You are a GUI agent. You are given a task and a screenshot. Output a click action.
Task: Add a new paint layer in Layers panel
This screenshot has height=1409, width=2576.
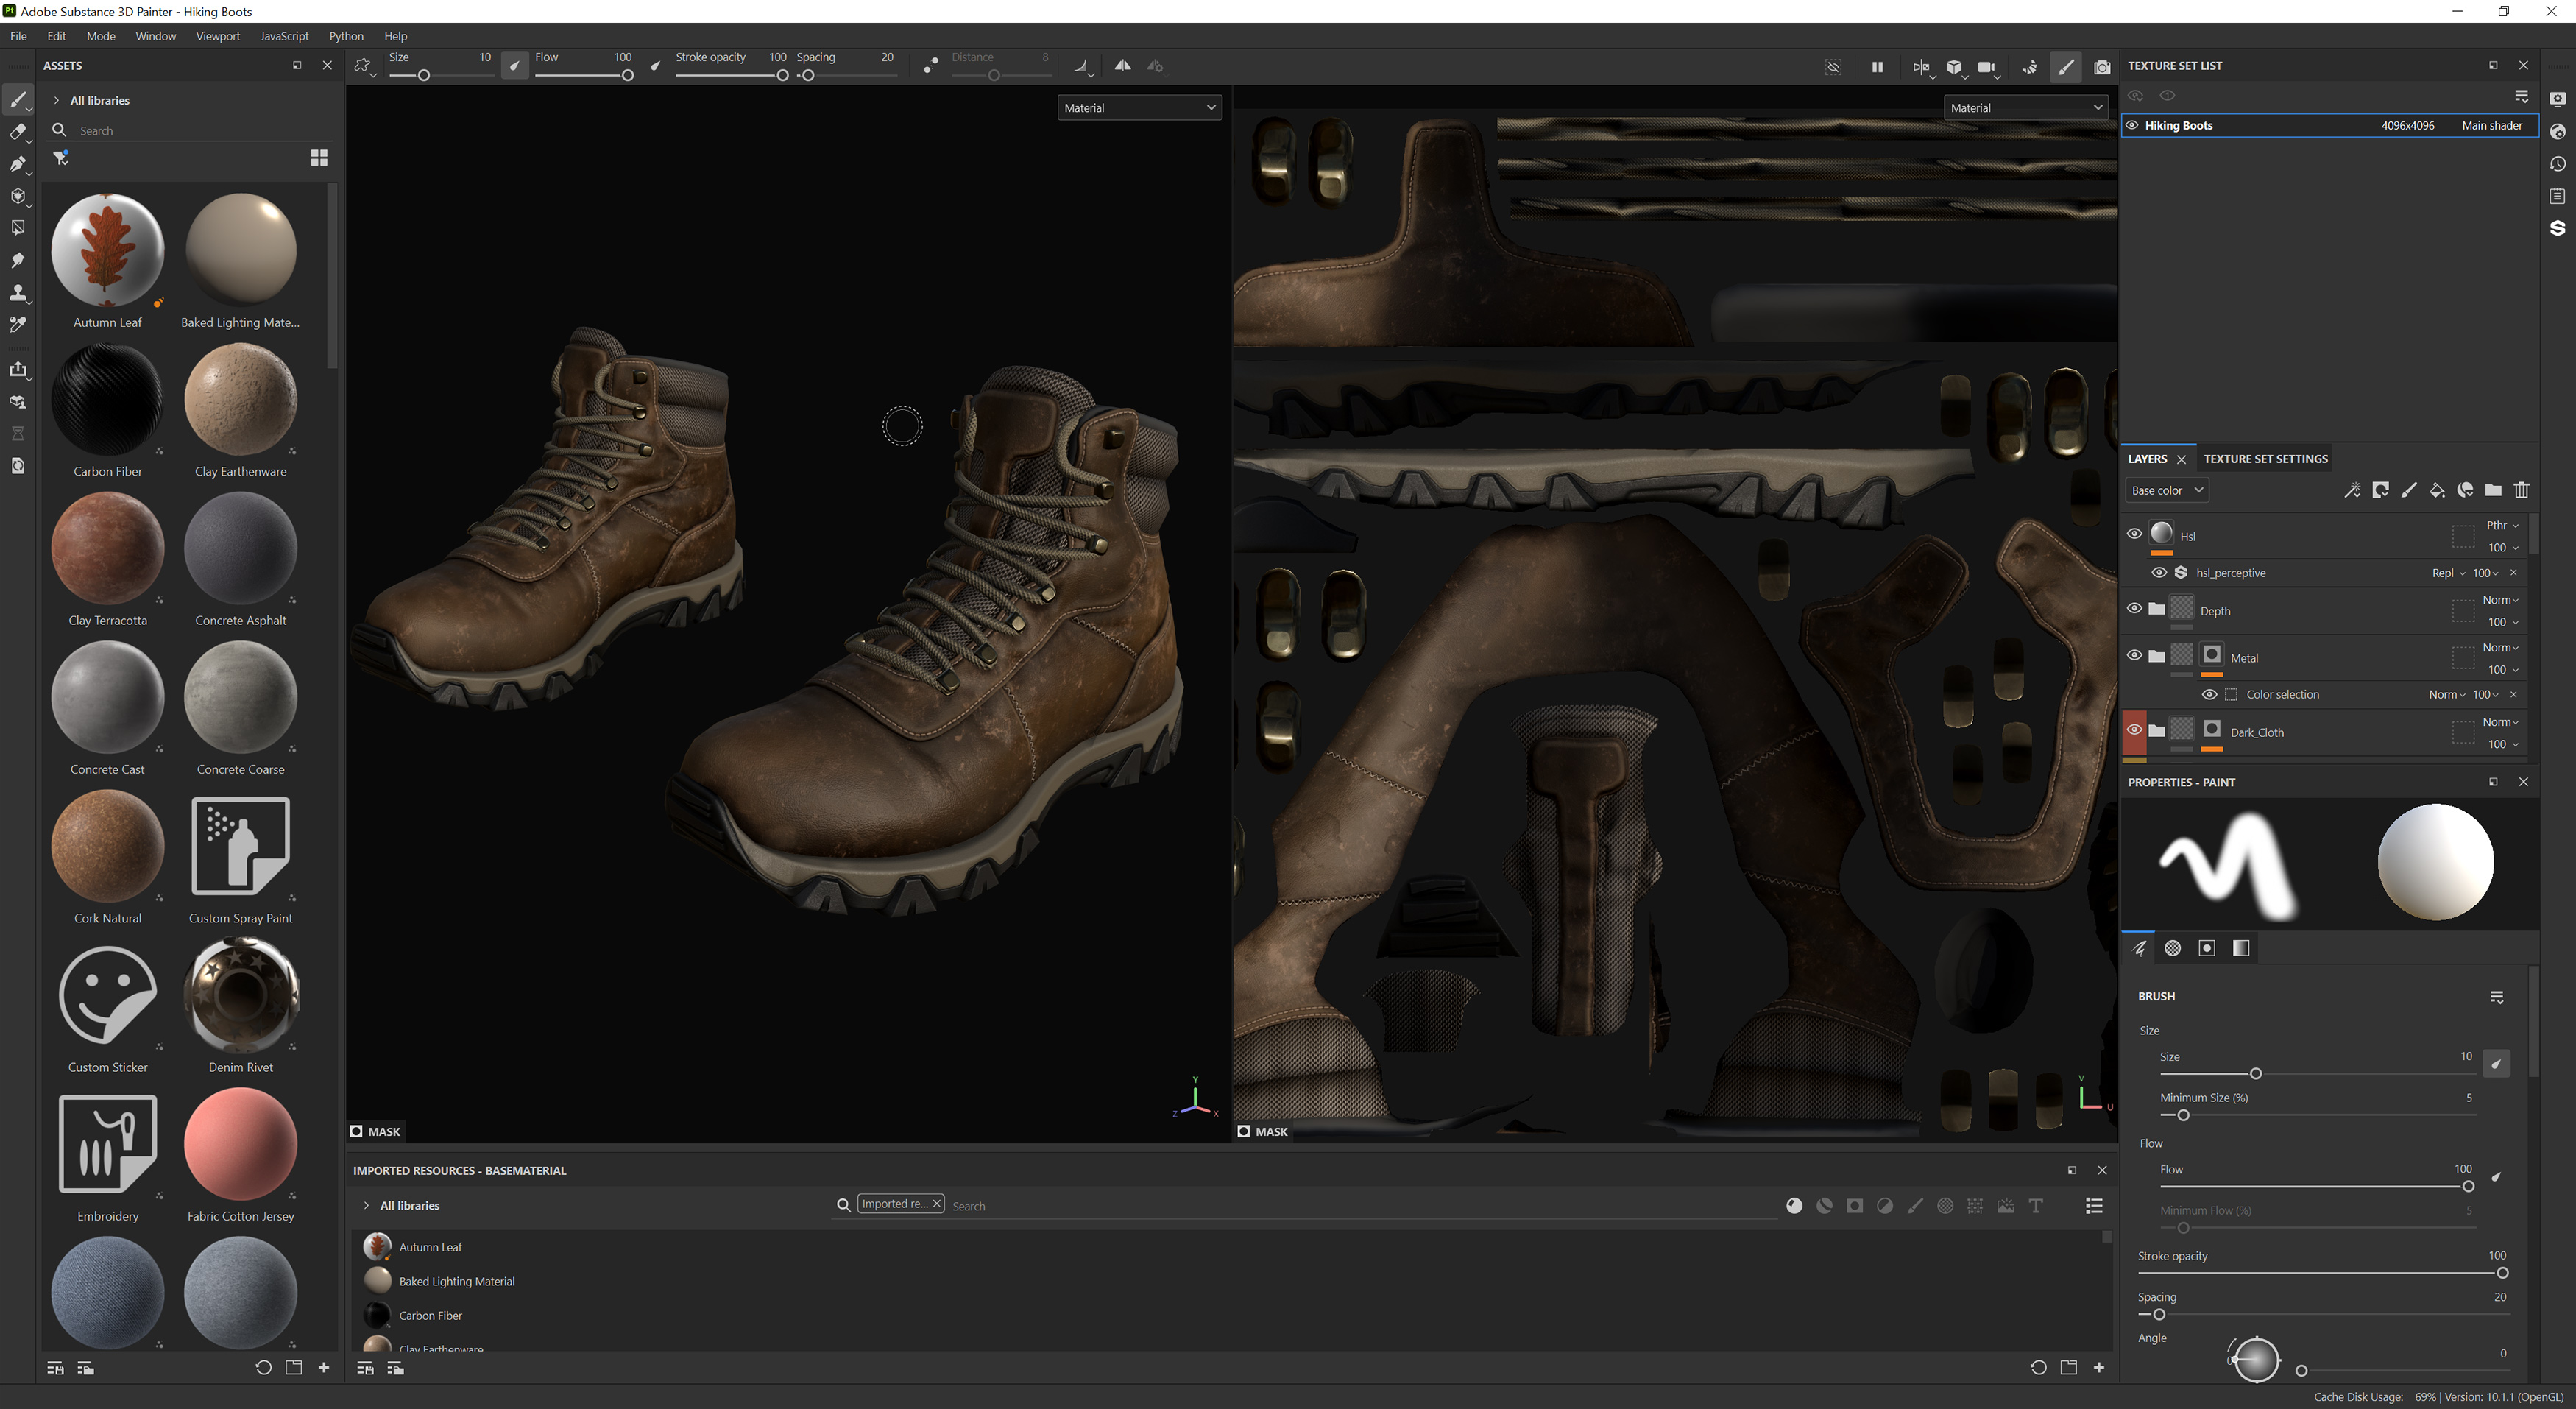(x=2408, y=491)
